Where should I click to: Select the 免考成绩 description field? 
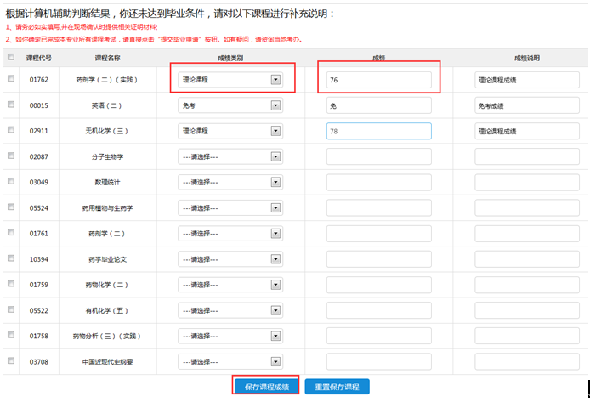pos(526,105)
